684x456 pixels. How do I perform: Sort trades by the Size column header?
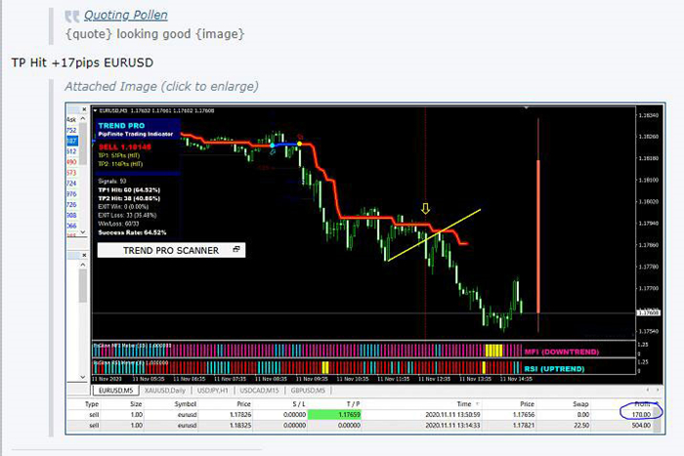[136, 404]
